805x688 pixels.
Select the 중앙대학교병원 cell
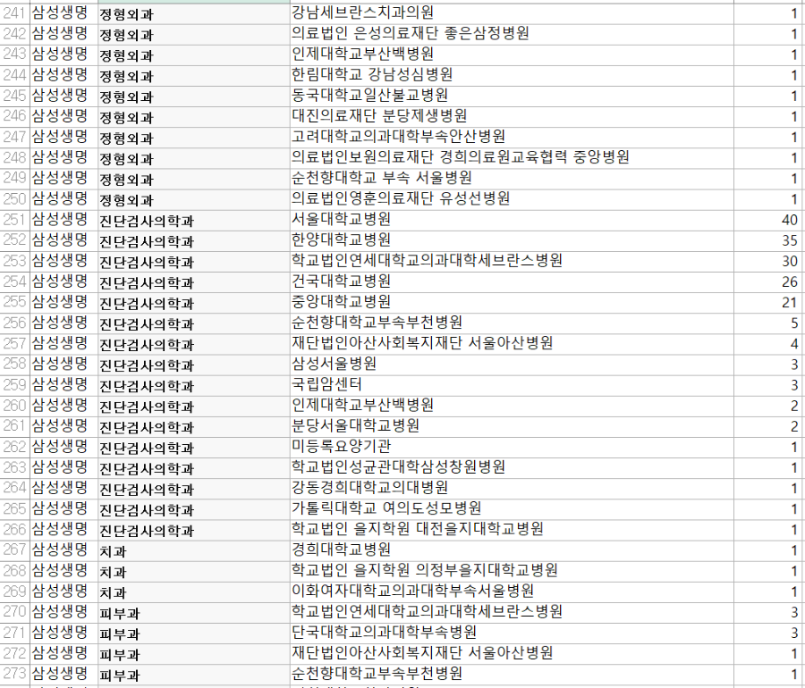point(512,303)
